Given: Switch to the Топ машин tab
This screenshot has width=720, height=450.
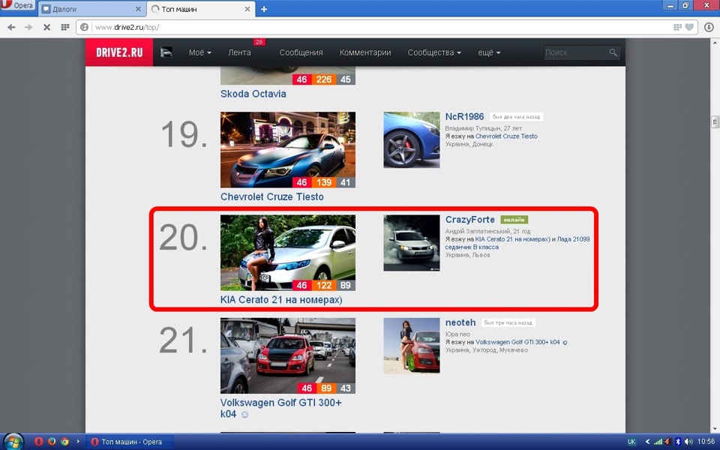Looking at the screenshot, I should click(201, 9).
